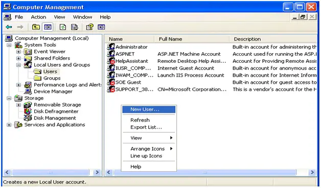Open the File menu
This screenshot has width=321, height=188.
coord(19,17)
